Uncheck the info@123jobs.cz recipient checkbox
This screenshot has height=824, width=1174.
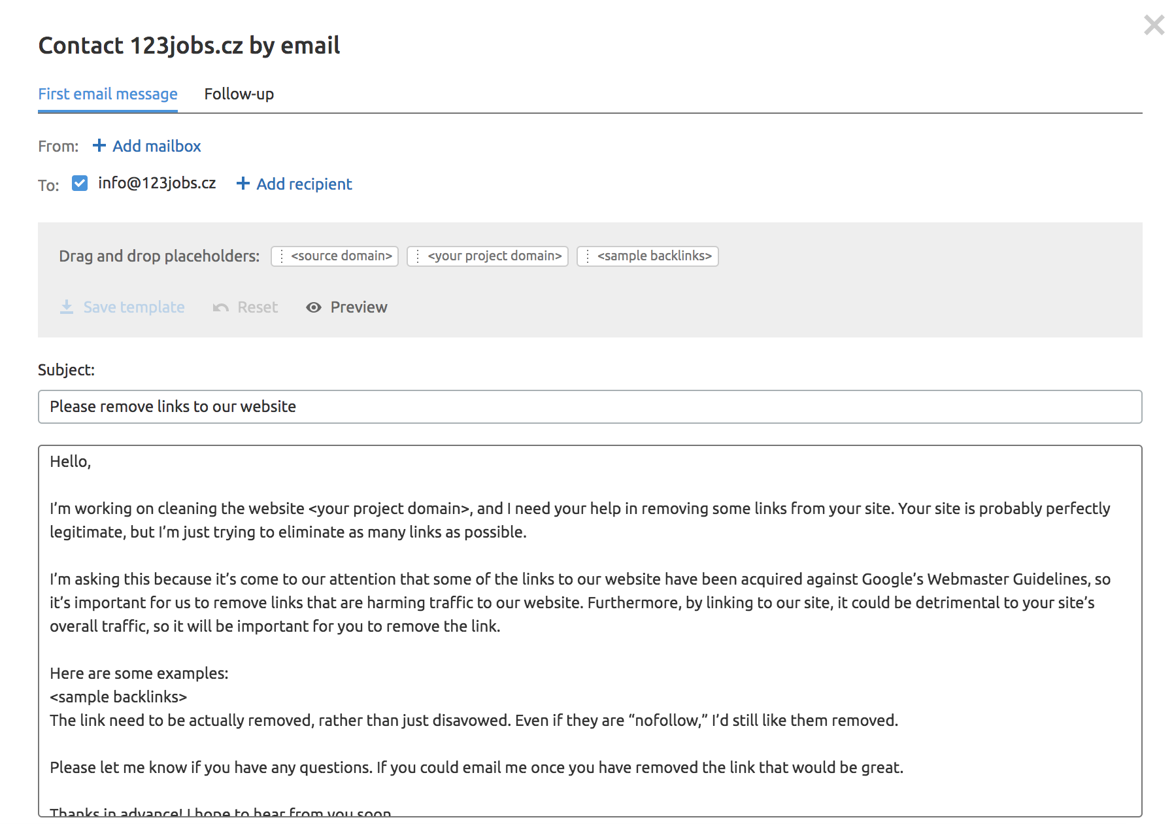(x=80, y=183)
